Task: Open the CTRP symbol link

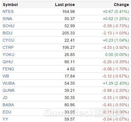Action: click(x=8, y=47)
